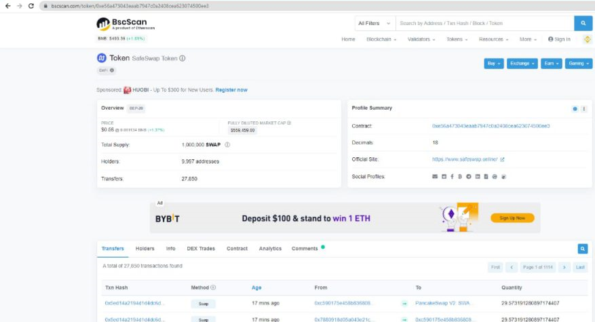
Task: Open PancakeSwap V2 SWA recipient link
Action: pos(442,304)
